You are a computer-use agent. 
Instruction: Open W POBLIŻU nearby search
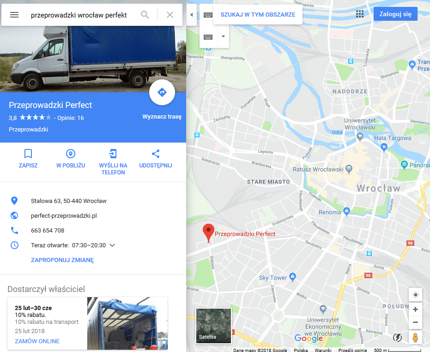[x=71, y=158]
